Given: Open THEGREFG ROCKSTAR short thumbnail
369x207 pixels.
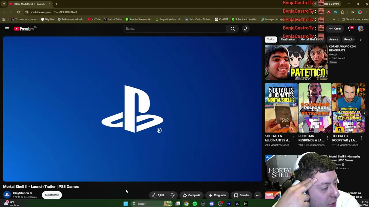Looking at the screenshot, I should (x=349, y=108).
